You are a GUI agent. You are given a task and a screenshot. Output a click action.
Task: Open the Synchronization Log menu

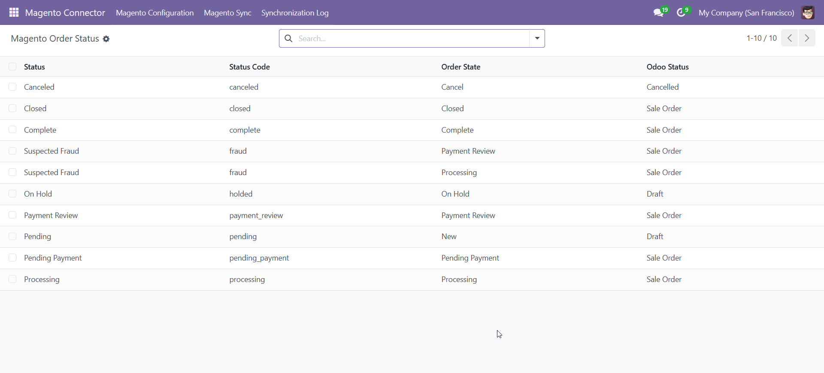pyautogui.click(x=295, y=13)
